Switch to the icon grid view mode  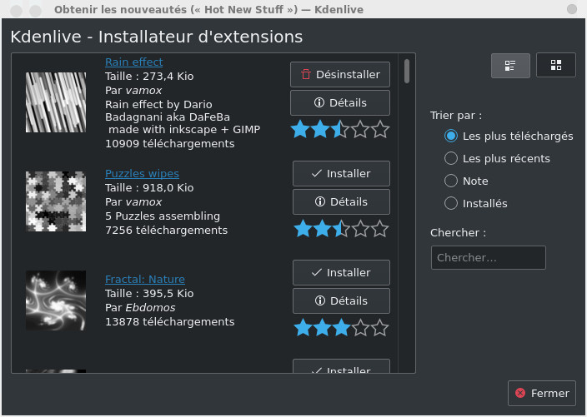click(x=556, y=65)
